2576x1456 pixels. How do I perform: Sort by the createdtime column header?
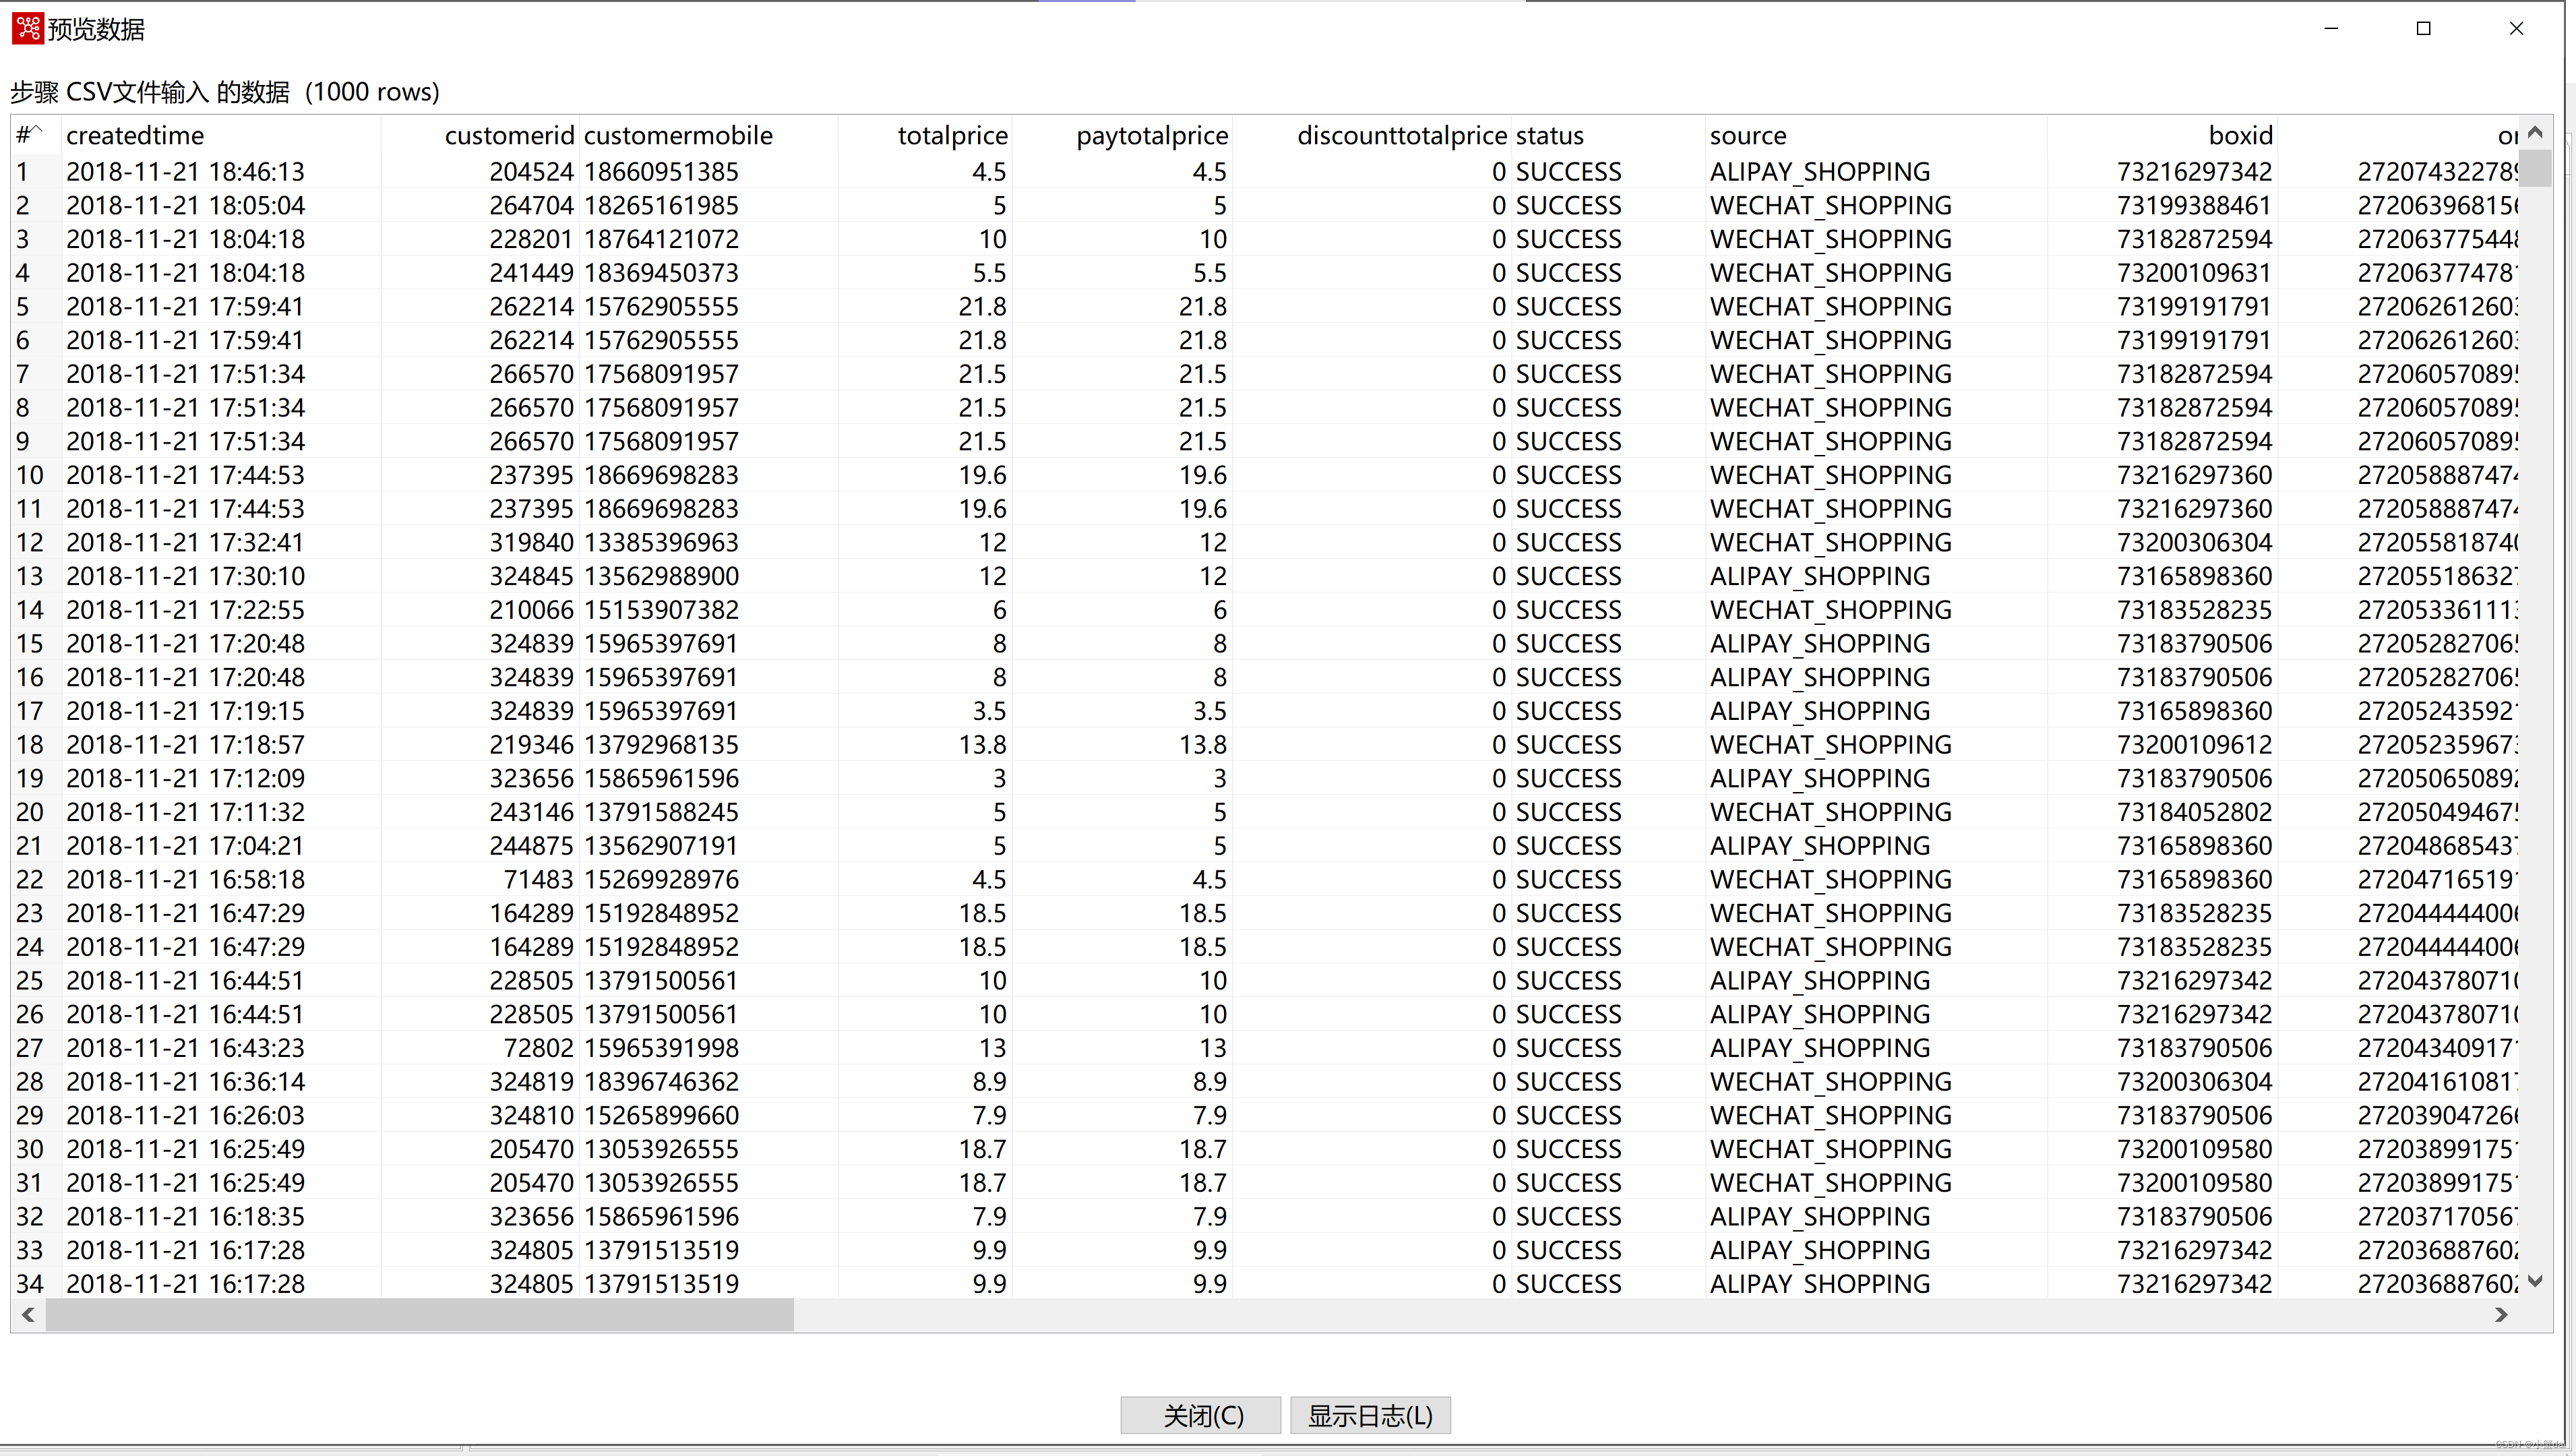coord(135,135)
